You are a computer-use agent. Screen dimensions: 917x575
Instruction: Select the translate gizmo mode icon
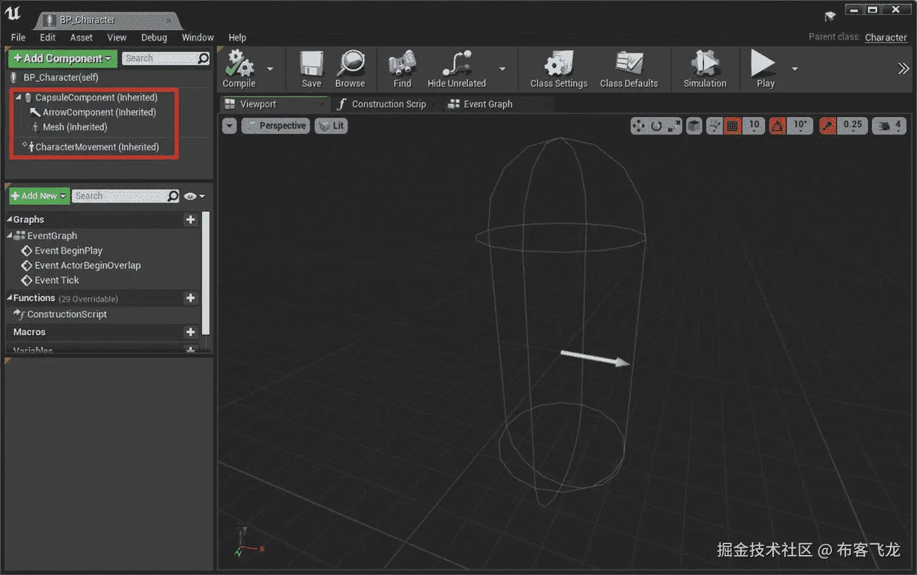[x=638, y=126]
